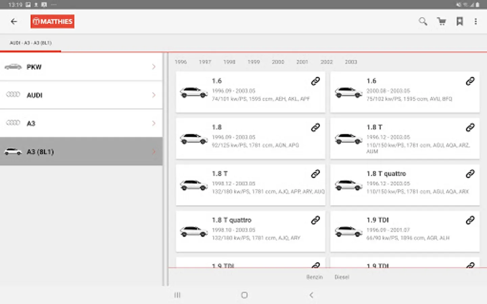The height and width of the screenshot is (304, 487).
Task: Tap car thumbnail on 1.9 TDI 1996.09 card
Action: click(x=348, y=231)
